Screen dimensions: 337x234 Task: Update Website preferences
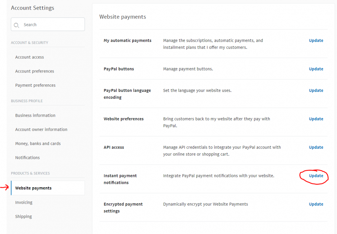click(x=316, y=119)
